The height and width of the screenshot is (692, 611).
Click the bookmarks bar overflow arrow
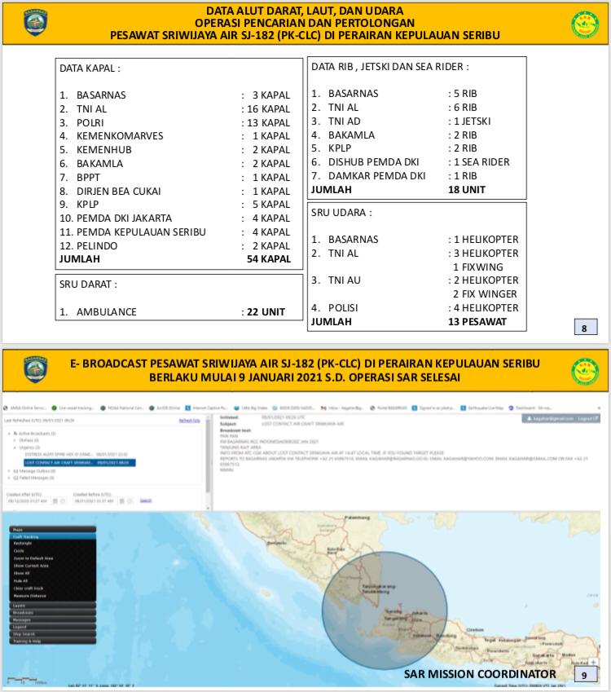pyautogui.click(x=599, y=408)
